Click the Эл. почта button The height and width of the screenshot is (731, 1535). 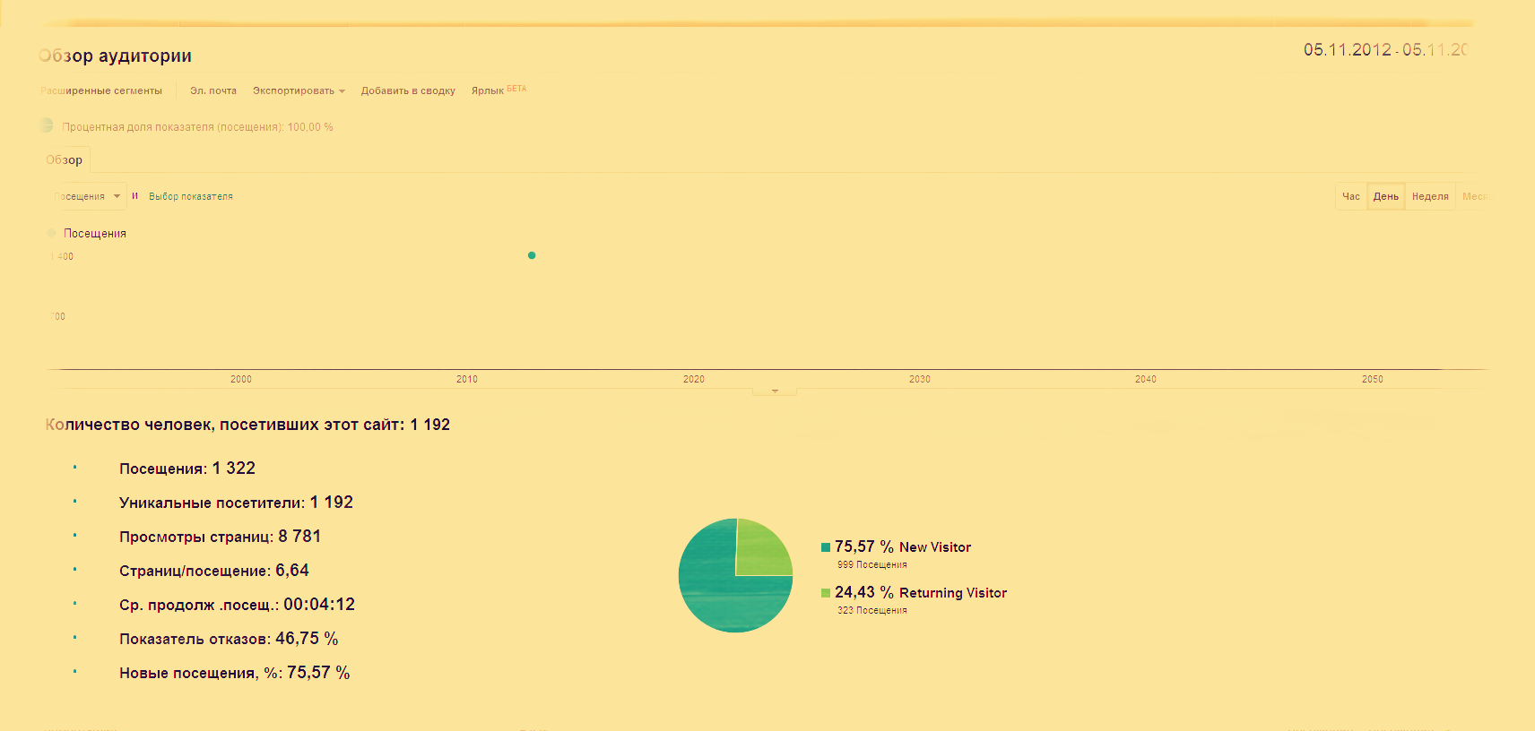coord(212,90)
